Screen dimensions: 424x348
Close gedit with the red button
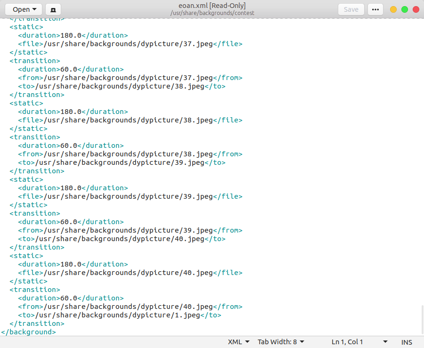[416, 9]
